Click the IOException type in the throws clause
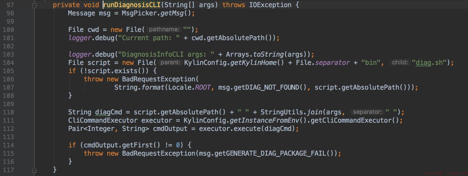The image size is (468, 176). click(x=270, y=5)
